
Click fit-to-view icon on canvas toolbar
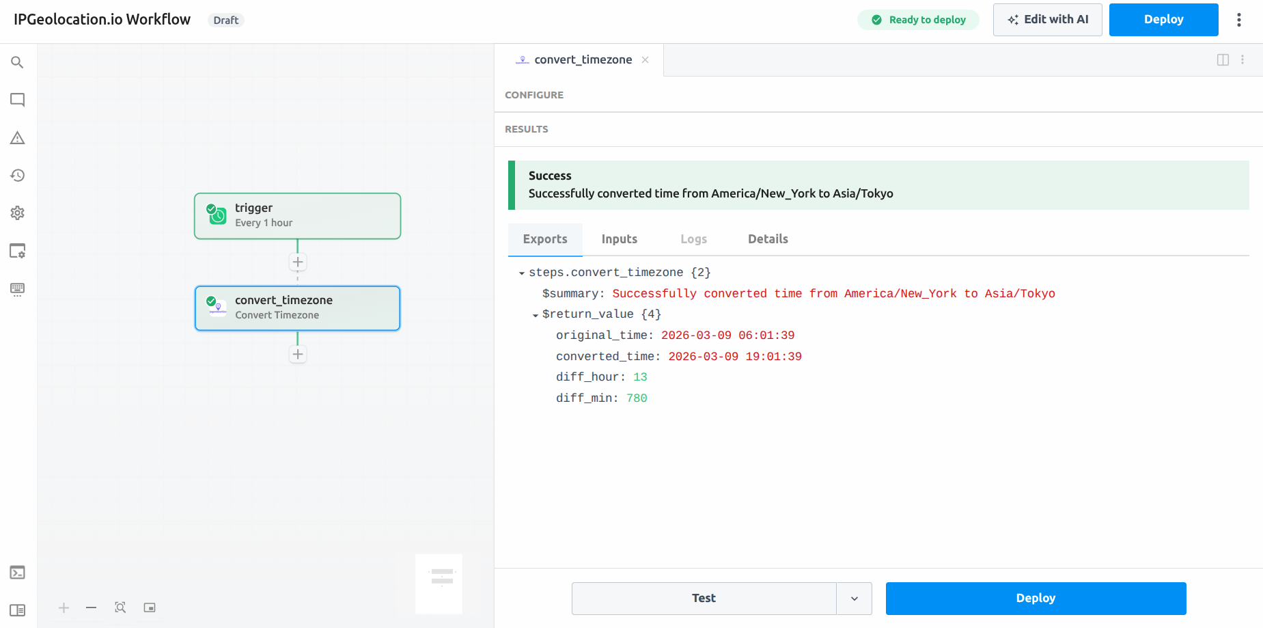pyautogui.click(x=120, y=607)
